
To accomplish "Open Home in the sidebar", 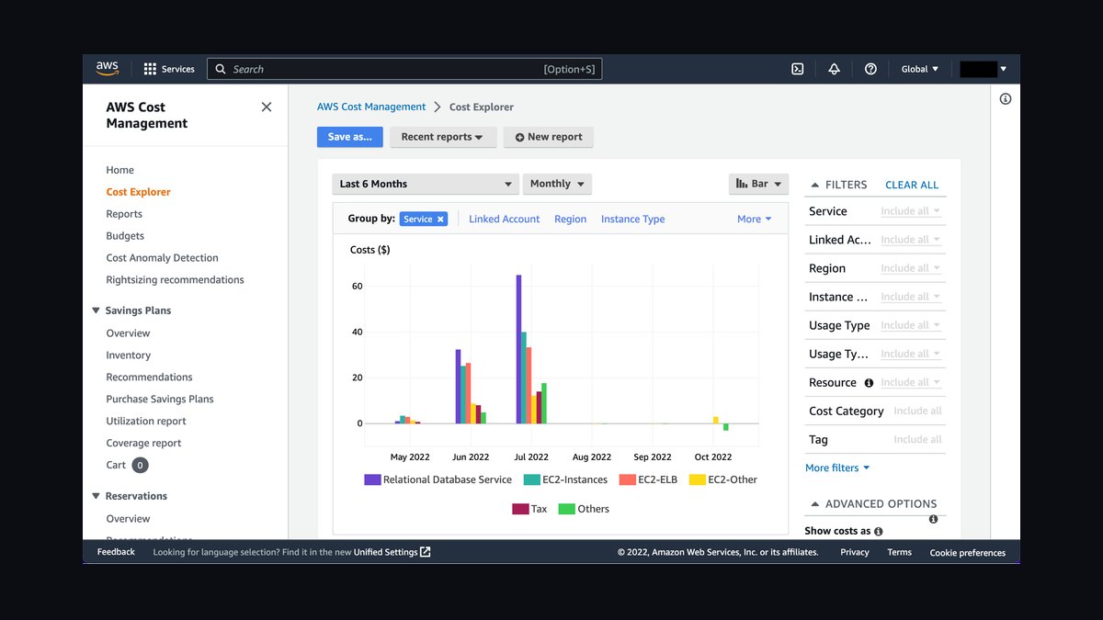I will tap(119, 170).
